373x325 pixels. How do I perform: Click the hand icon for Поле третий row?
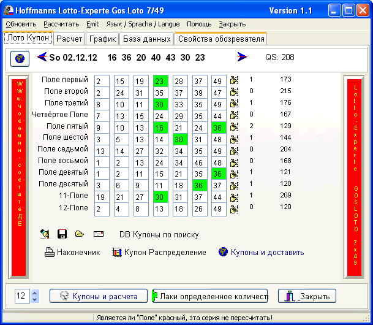pos(234,104)
